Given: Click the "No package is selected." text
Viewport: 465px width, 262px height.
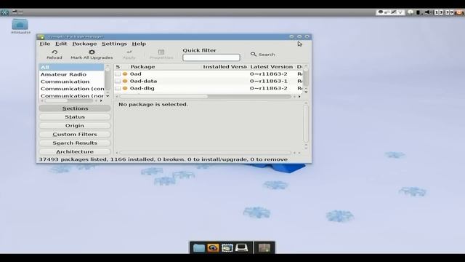Looking at the screenshot, I should pyautogui.click(x=153, y=105).
